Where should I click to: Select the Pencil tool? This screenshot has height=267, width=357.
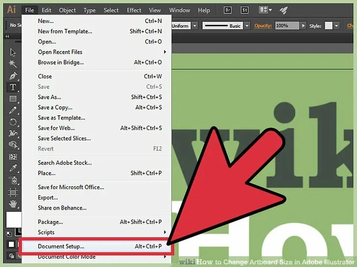click(x=13, y=111)
